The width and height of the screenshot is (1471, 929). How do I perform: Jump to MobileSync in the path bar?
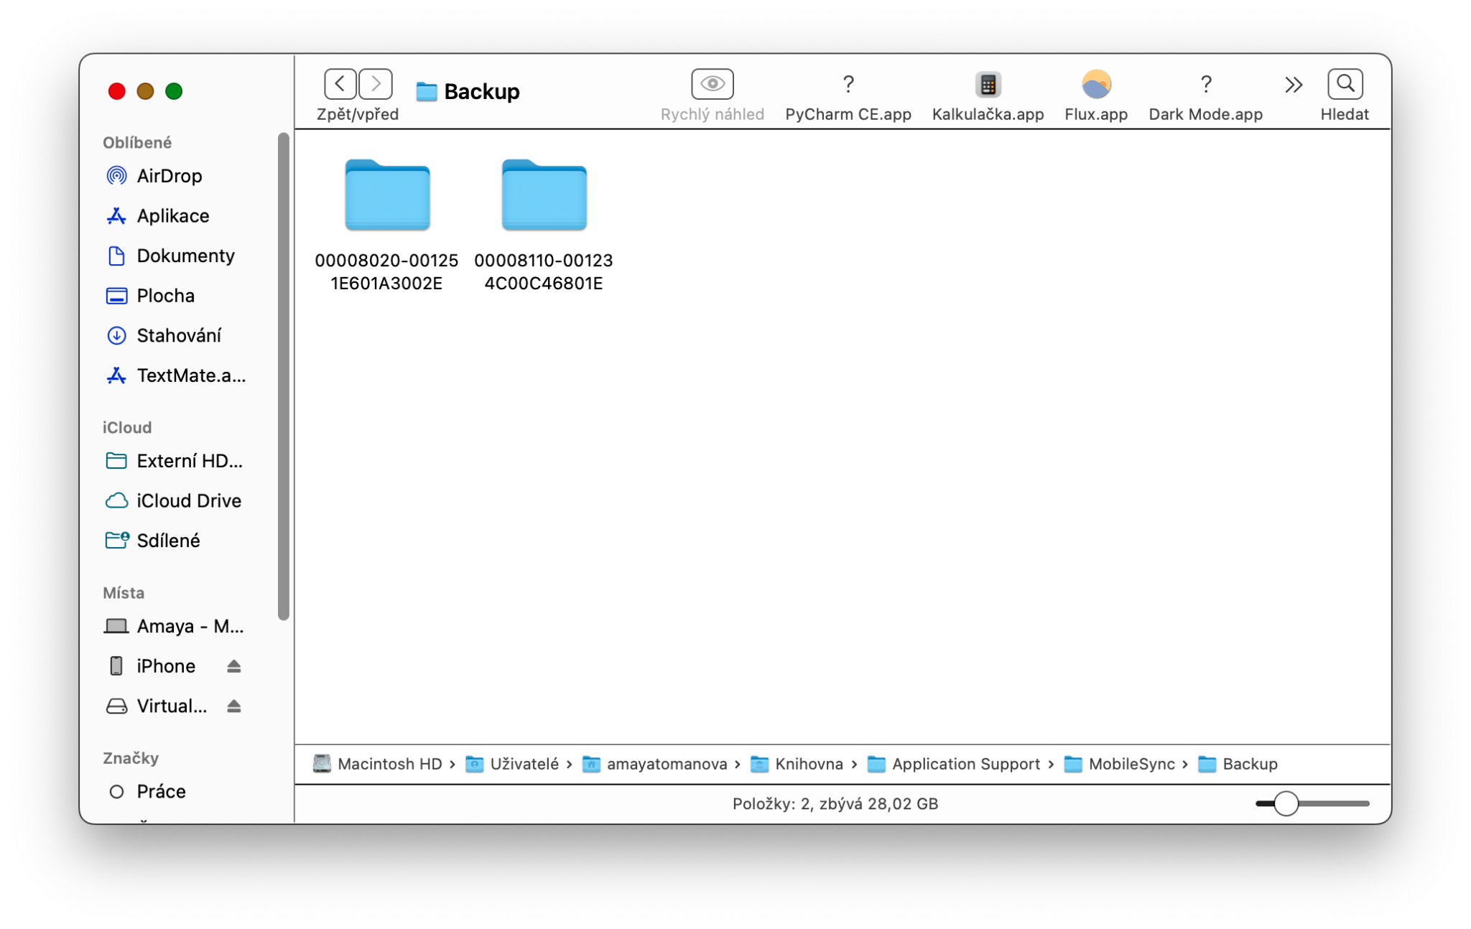(1131, 764)
